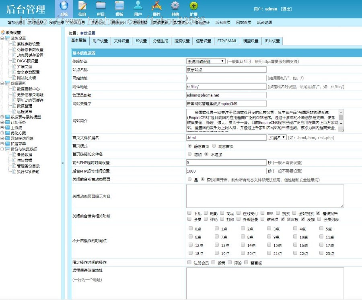
Task: Collapse the 数据更新 tree node
Action: tap(2, 83)
